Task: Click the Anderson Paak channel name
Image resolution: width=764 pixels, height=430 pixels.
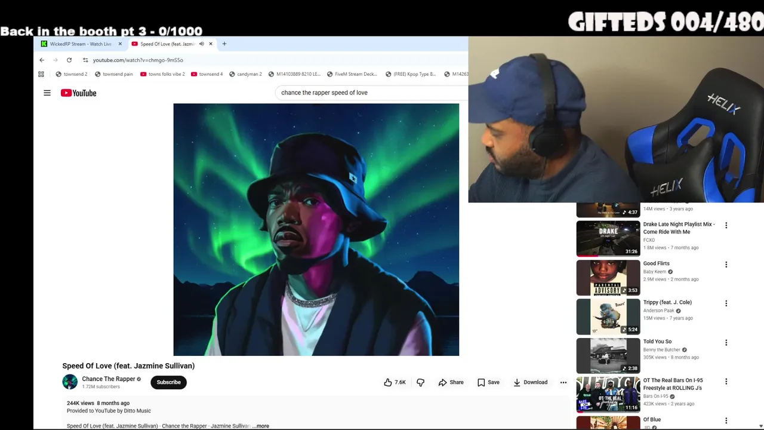Action: (x=658, y=311)
